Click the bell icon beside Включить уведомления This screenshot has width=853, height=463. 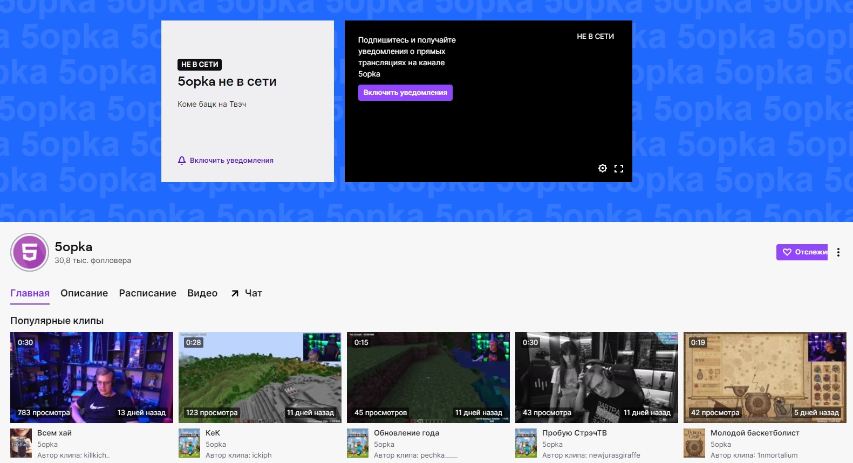(x=182, y=160)
